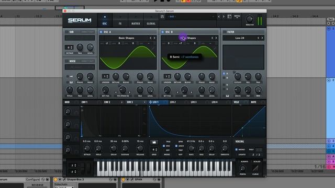The height and width of the screenshot is (188, 335).
Task: Switch to the MATRIX tab
Action: pyautogui.click(x=136, y=20)
